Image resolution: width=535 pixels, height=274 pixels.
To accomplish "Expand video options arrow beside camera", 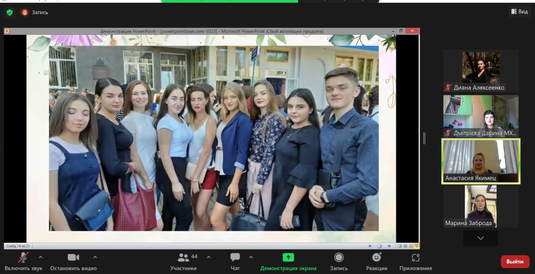I will click(x=95, y=257).
